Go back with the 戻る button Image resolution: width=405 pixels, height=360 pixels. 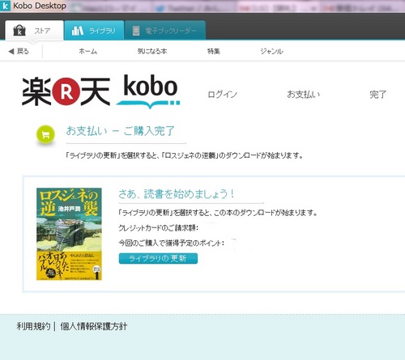tap(19, 51)
